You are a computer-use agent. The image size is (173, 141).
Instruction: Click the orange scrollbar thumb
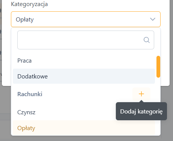(158, 67)
